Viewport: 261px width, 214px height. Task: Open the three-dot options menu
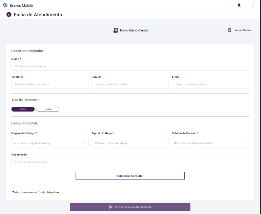coord(253,5)
